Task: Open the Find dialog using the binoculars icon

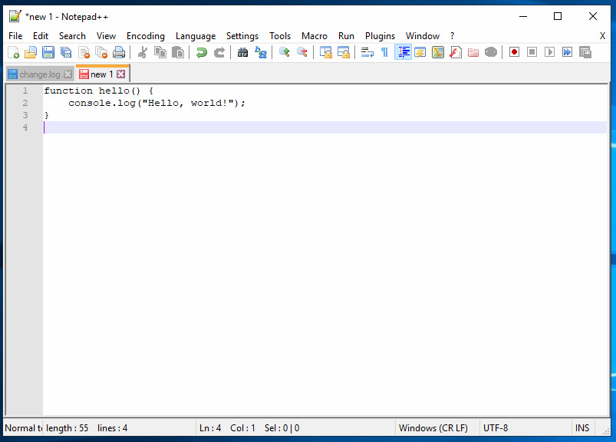Action: click(x=242, y=51)
